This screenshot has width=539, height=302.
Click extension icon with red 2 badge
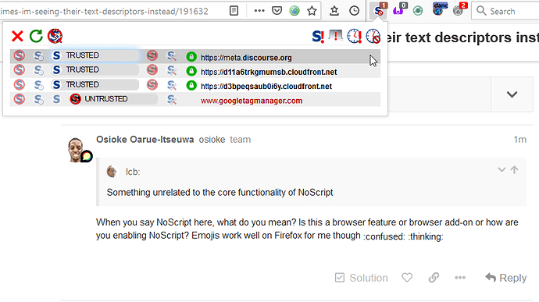point(459,9)
